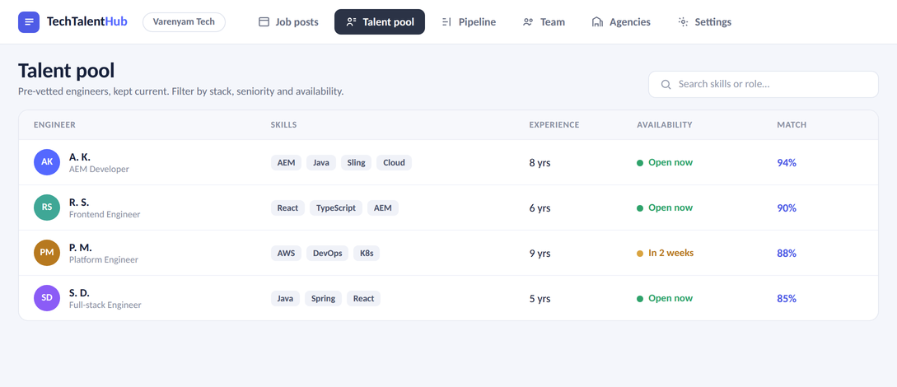The width and height of the screenshot is (897, 387).
Task: Click the Java skill tag for S. D.
Action: (x=285, y=298)
